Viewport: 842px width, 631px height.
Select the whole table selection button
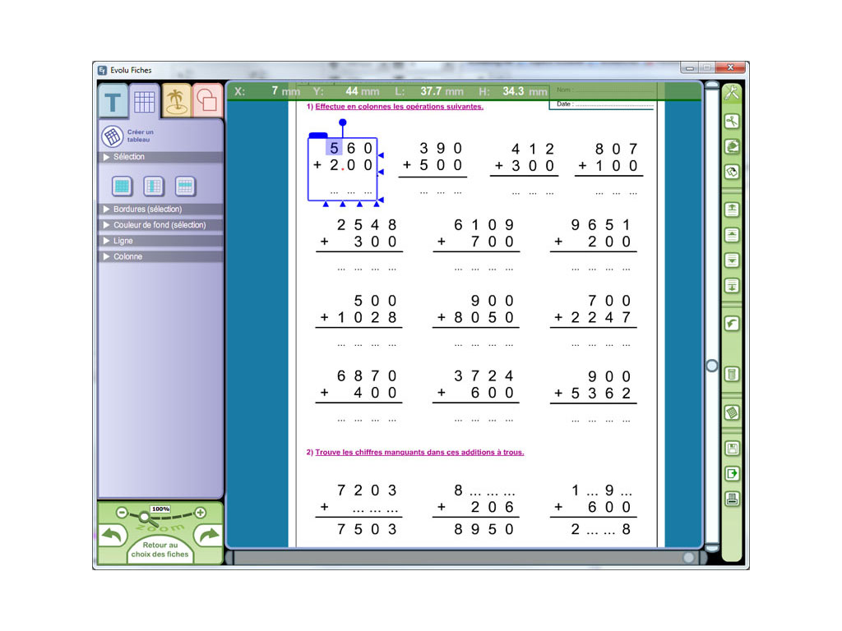coord(122,186)
